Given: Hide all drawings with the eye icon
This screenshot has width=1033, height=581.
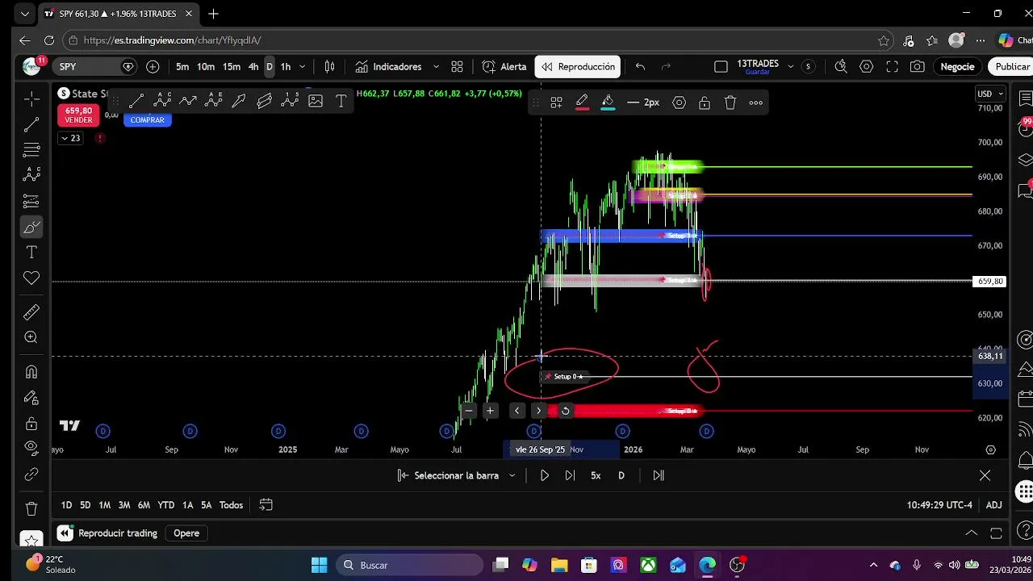Looking at the screenshot, I should pyautogui.click(x=31, y=447).
